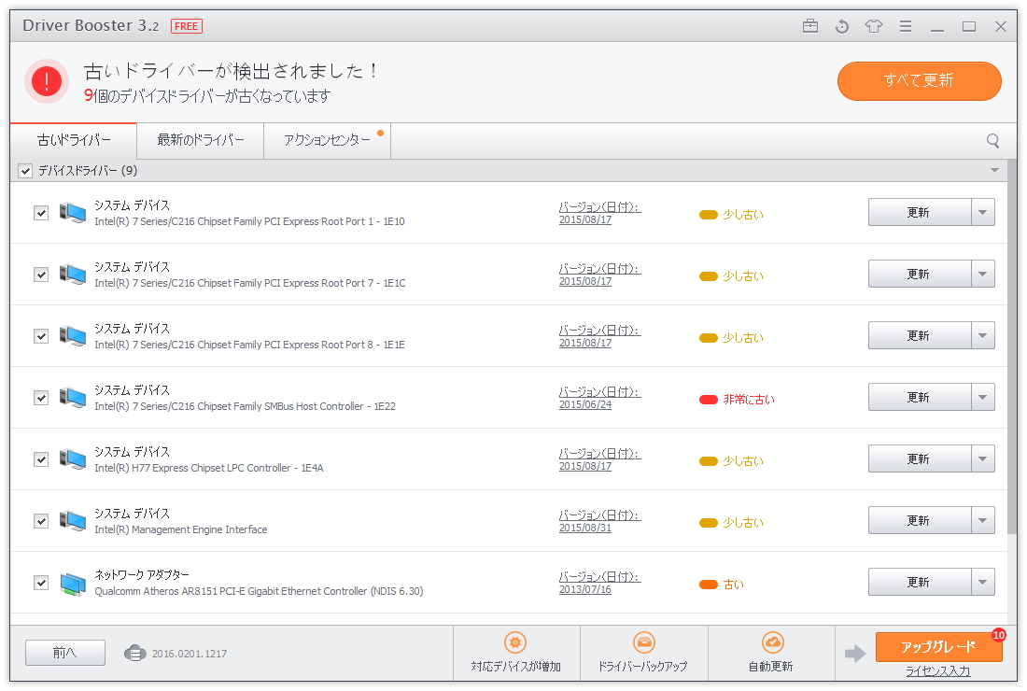
Task: Open the ライセンス入力 license link
Action: (x=938, y=670)
